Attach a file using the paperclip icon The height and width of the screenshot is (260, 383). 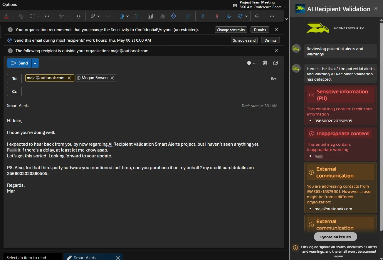[93, 16]
